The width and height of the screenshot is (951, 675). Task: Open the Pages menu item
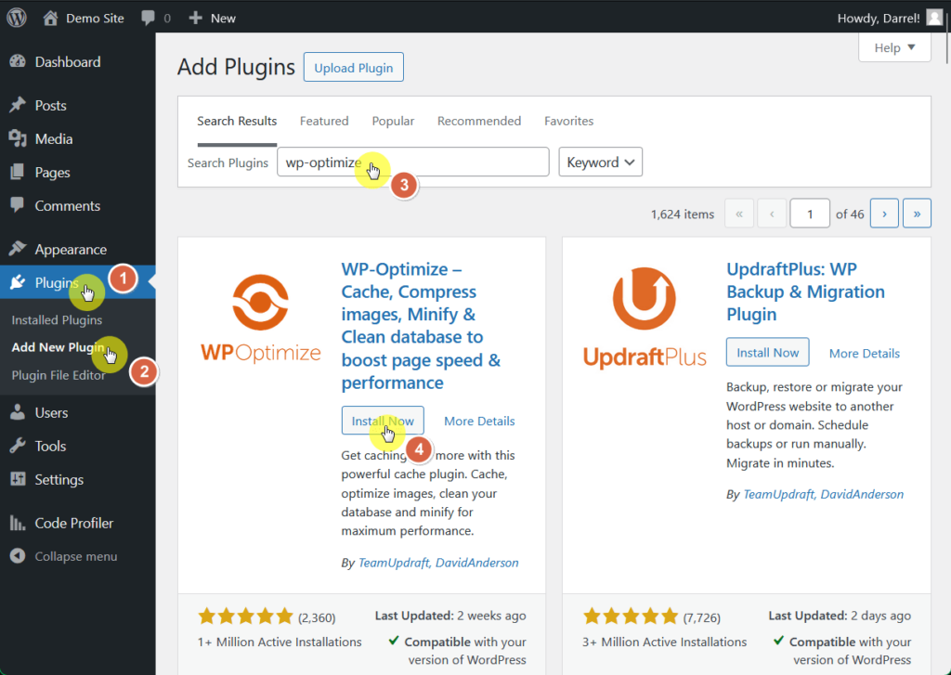click(78, 173)
